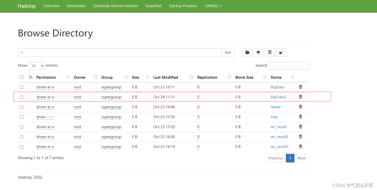Viewport: 377px width, 190px height.
Task: Sort table by Size column arrows
Action: 147,77
